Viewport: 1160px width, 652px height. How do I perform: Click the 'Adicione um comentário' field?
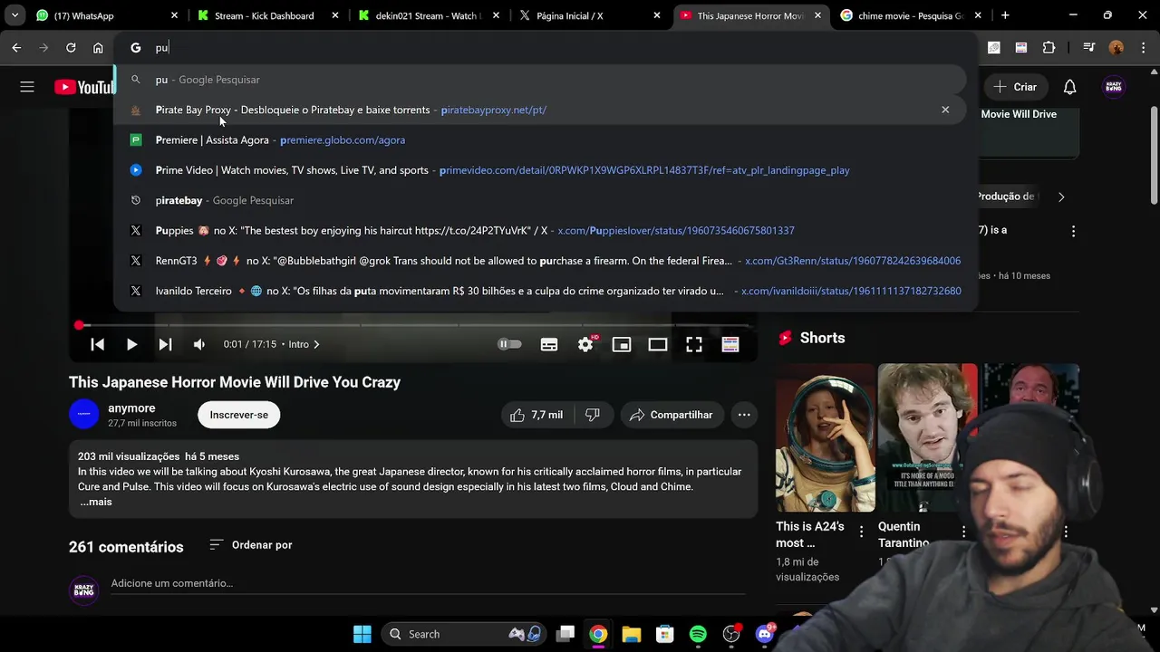(x=428, y=584)
